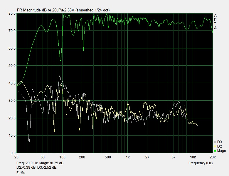The width and height of the screenshot is (229, 176).
Task: Click the FR Magnitude graph title
Action: 63,10
